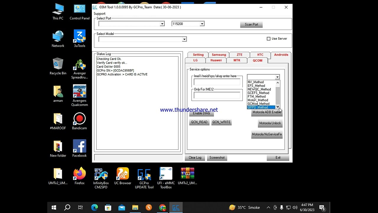The image size is (378, 213).
Task: Click the Imei1/meid/spc/akey input field
Action: click(217, 82)
